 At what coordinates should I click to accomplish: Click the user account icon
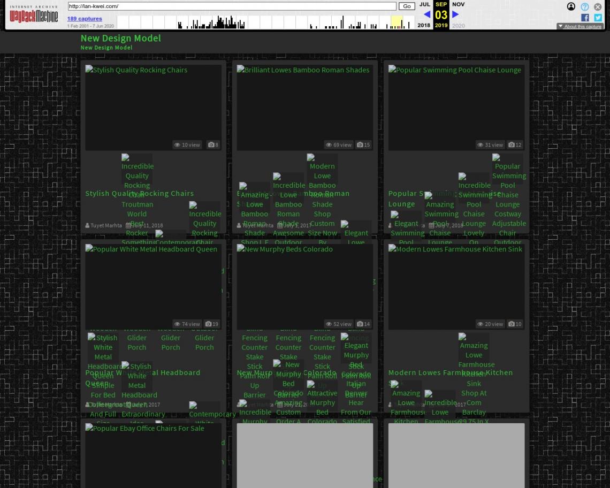pos(571,6)
